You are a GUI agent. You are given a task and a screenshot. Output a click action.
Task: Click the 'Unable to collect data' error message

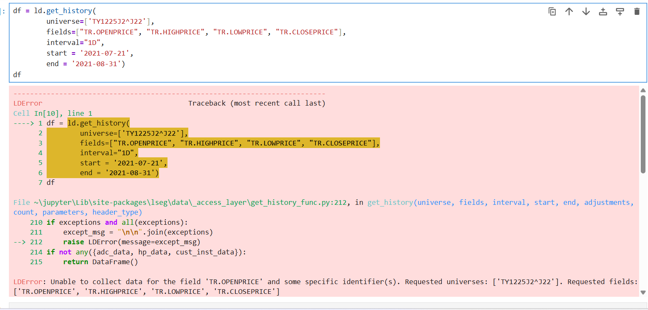326,287
